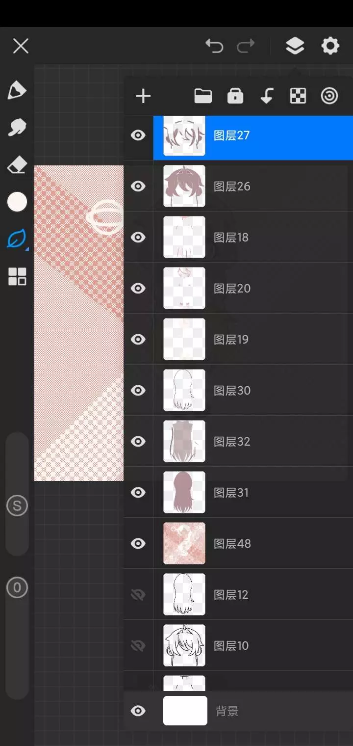Show hidden layer 图层12
The width and height of the screenshot is (353, 746).
point(138,595)
